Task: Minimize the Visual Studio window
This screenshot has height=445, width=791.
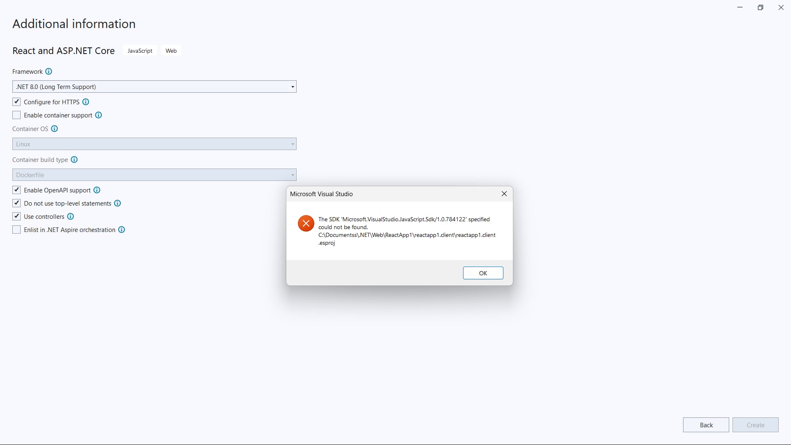Action: 740,7
